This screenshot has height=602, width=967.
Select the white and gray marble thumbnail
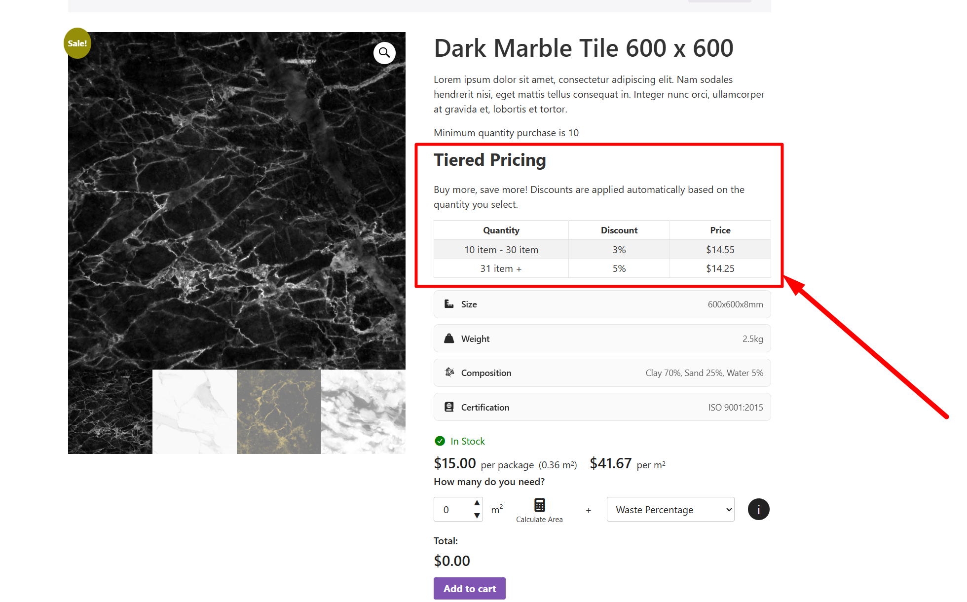(x=363, y=412)
